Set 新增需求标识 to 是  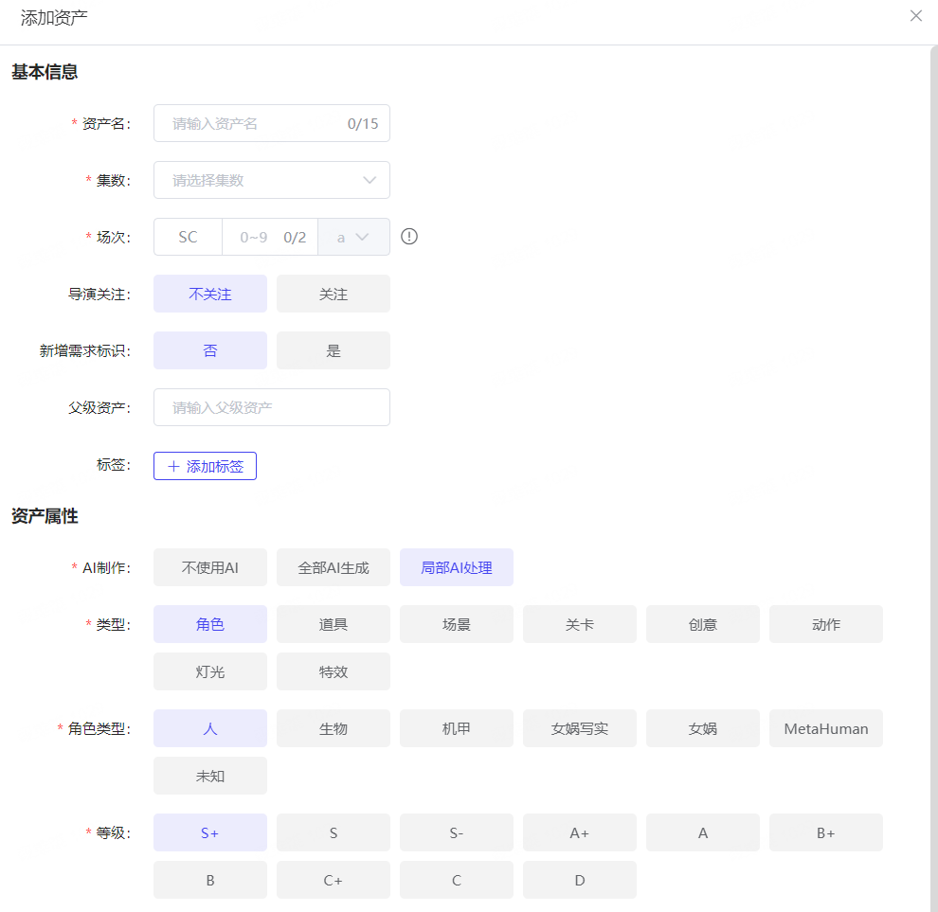coord(334,350)
